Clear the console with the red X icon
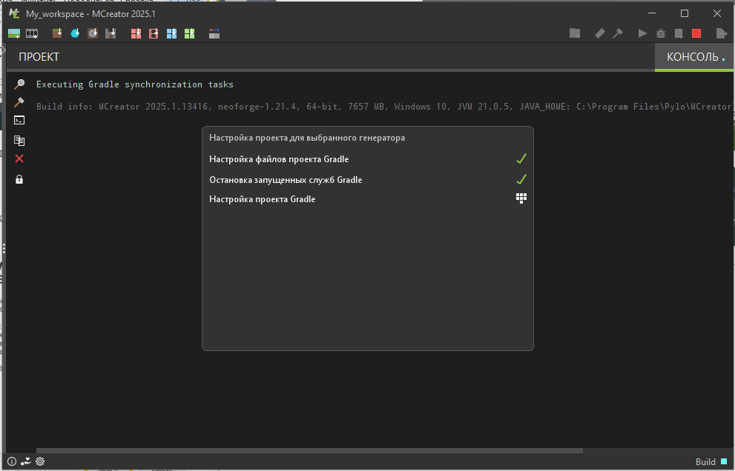Viewport: 735px width, 471px height. (x=19, y=158)
